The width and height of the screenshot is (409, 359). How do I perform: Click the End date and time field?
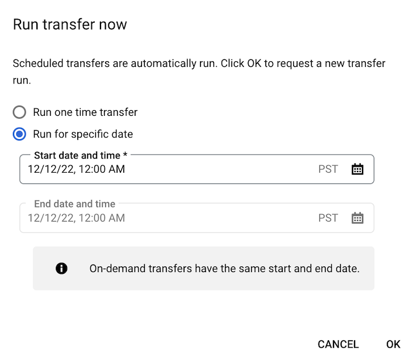[x=170, y=218]
